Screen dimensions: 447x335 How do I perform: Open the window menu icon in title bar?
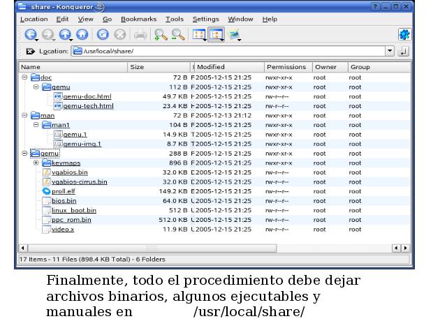pyautogui.click(x=22, y=6)
